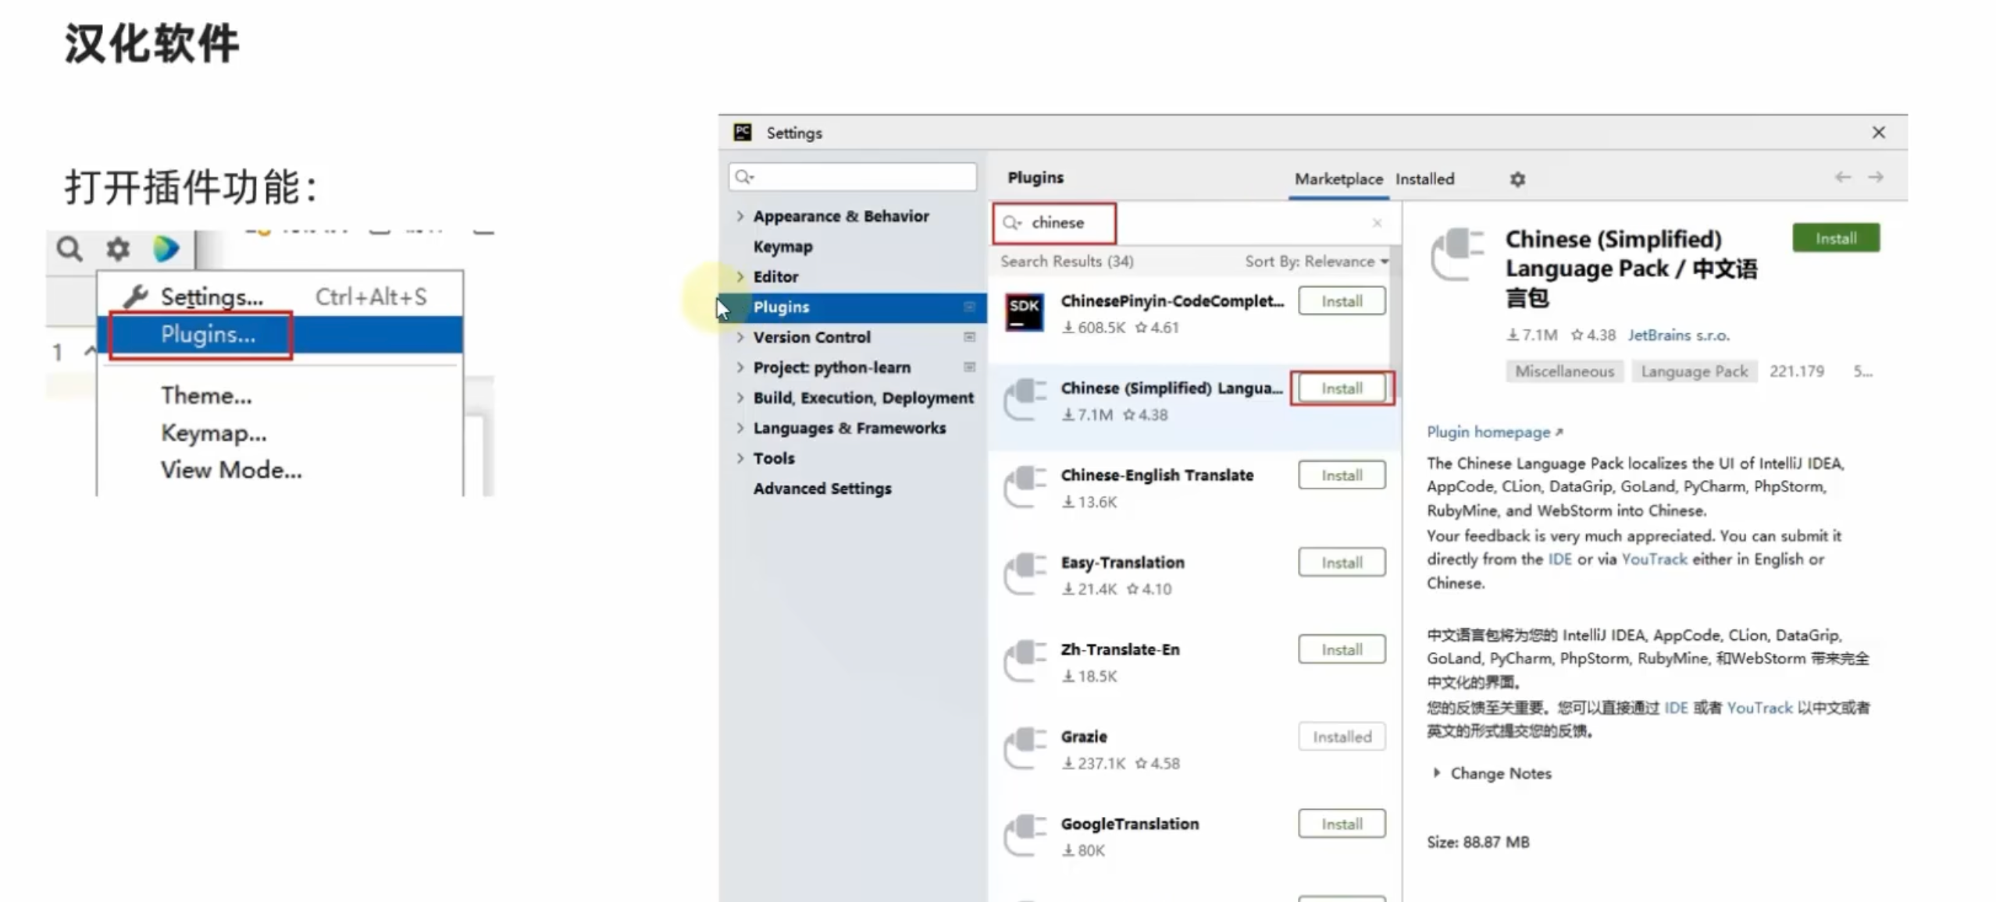The image size is (1996, 902).
Task: Select Keymap in the settings tree
Action: click(782, 247)
